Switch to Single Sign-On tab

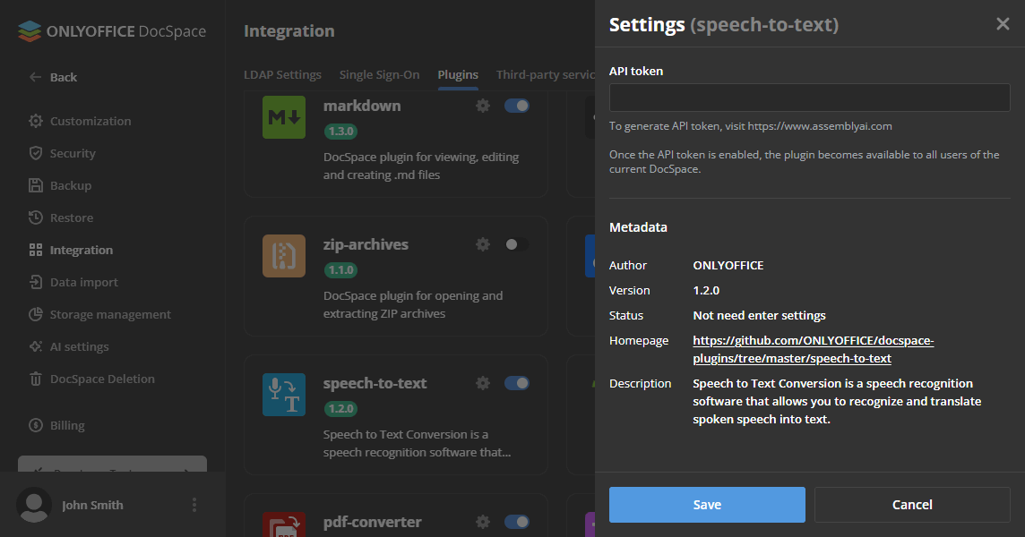coord(379,74)
